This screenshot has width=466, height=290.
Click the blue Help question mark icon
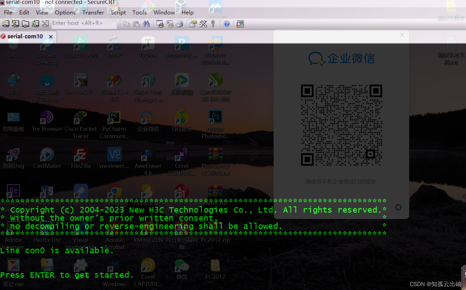tap(227, 24)
